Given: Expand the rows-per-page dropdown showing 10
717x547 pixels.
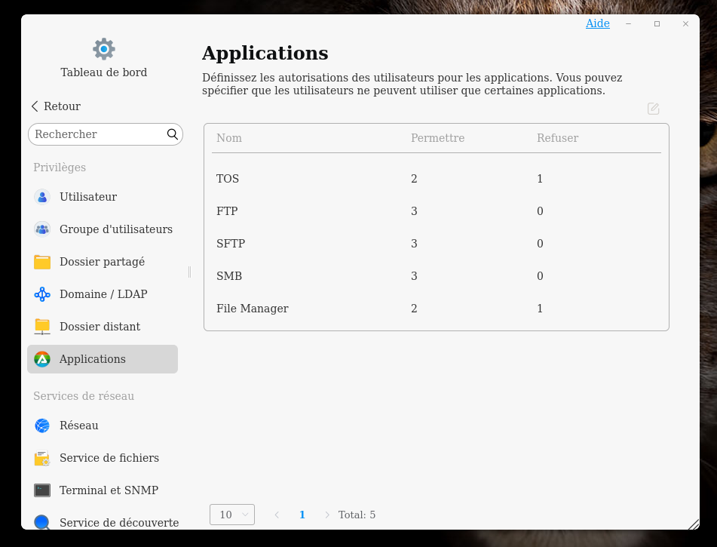Looking at the screenshot, I should [232, 515].
